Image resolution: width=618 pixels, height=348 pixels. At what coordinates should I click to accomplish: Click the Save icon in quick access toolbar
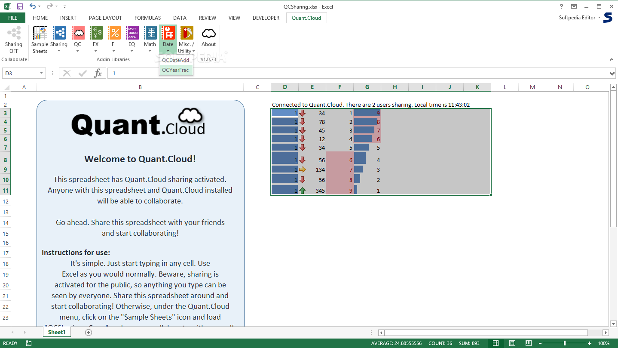(20, 6)
